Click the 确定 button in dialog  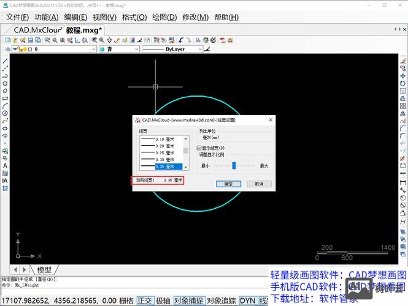click(228, 184)
